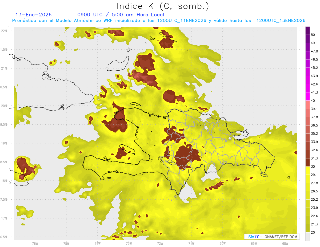Image resolution: width=320 pixels, height=247 pixels.
Task: Click the colorbar value 47.8
Action: (314, 51)
